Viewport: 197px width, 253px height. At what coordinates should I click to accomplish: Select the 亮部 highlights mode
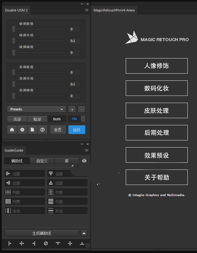[17, 119]
